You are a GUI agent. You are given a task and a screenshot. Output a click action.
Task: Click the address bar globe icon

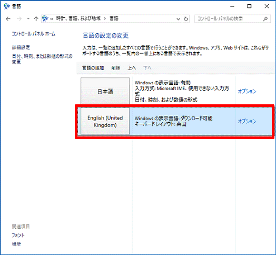pos(45,18)
